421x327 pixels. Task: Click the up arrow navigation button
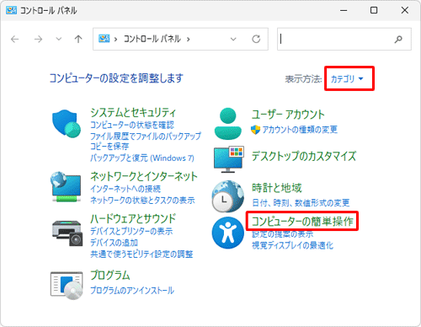[x=78, y=39]
